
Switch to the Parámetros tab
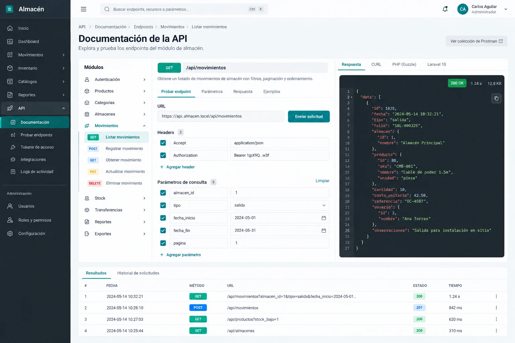212,92
